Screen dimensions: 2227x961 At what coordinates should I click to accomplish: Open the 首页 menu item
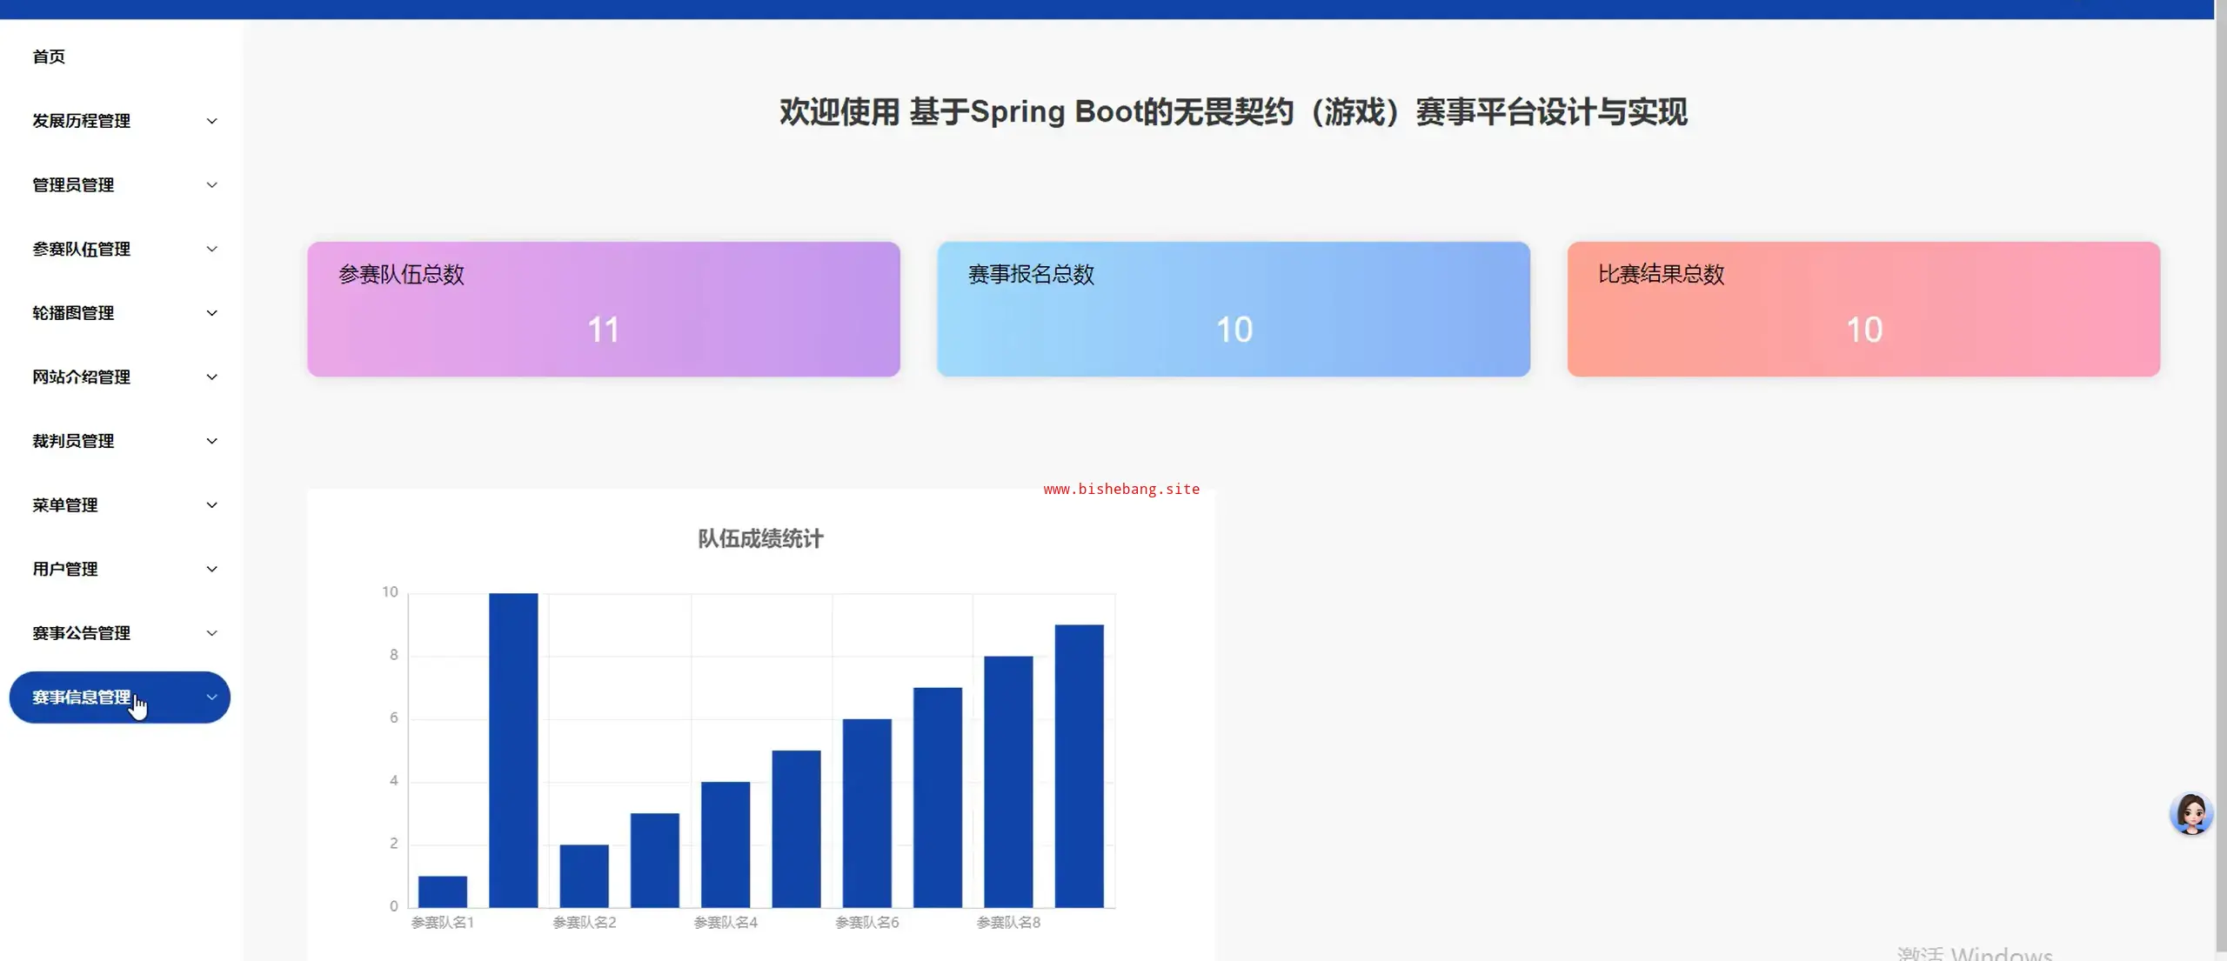tap(49, 57)
